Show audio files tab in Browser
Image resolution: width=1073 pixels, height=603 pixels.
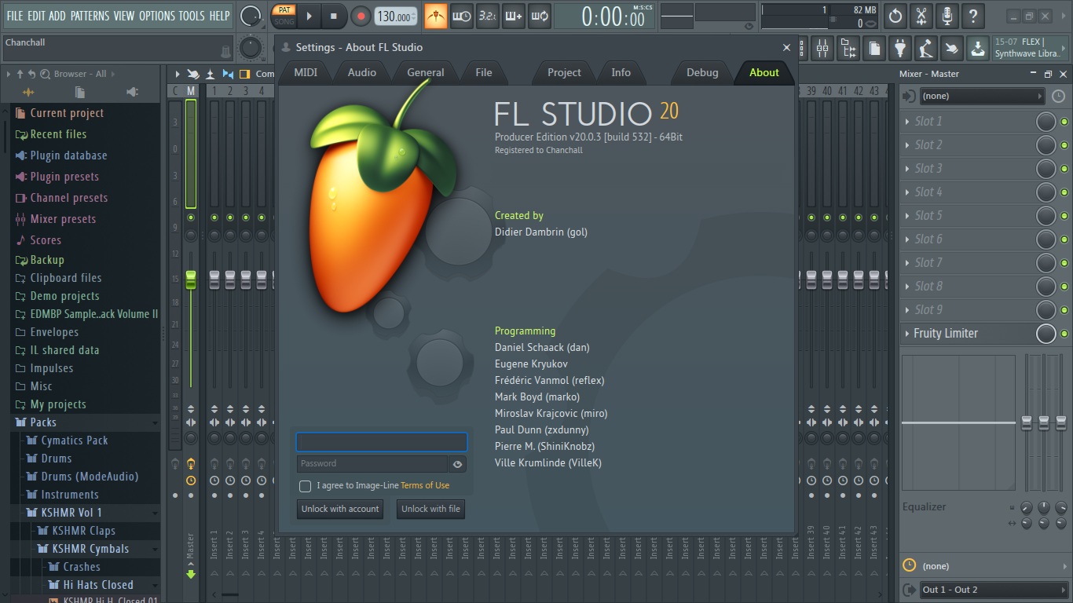click(x=29, y=92)
